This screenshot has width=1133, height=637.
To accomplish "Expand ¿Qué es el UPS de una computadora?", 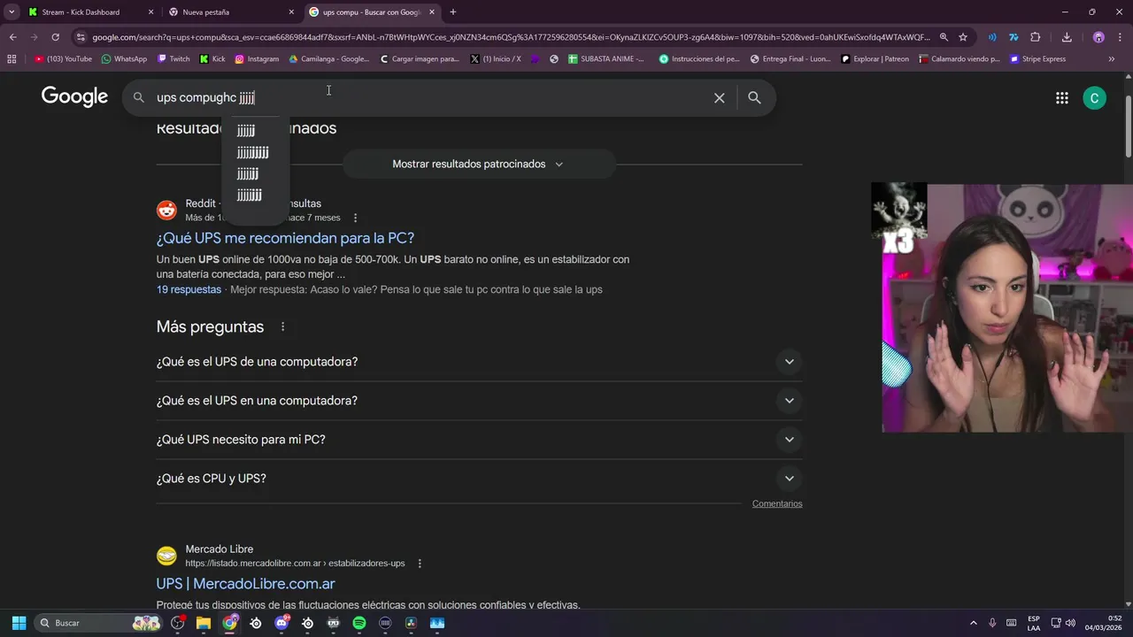I will 479,362.
